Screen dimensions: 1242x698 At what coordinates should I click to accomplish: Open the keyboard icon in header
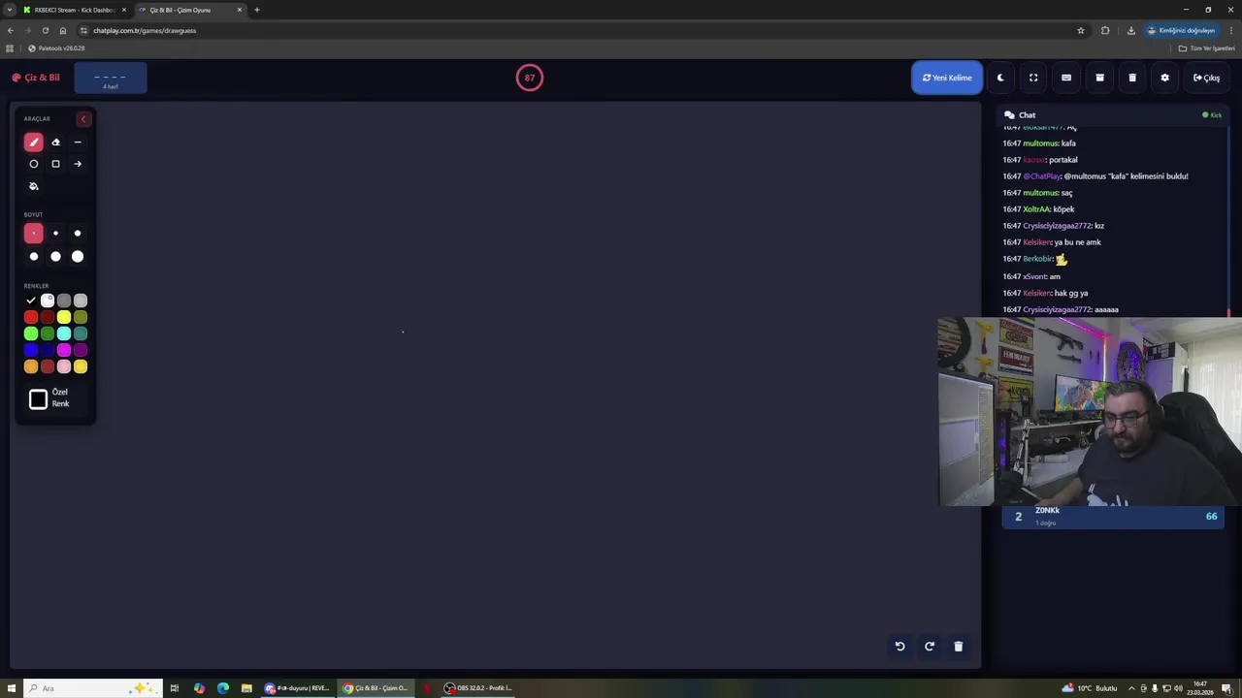(x=1066, y=78)
